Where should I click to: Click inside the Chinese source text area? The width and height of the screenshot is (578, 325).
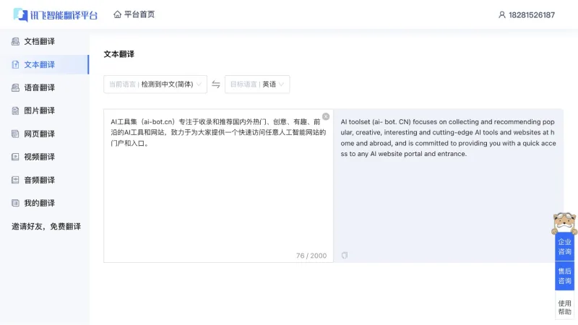pos(218,186)
